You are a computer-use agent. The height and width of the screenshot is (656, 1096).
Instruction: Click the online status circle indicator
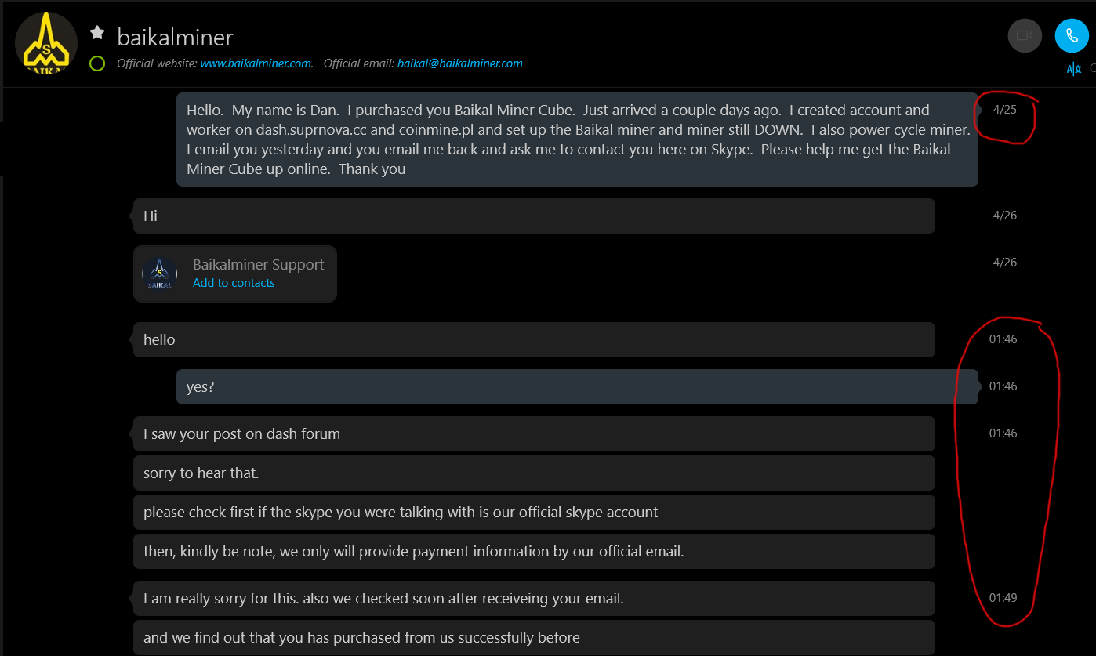tap(97, 63)
